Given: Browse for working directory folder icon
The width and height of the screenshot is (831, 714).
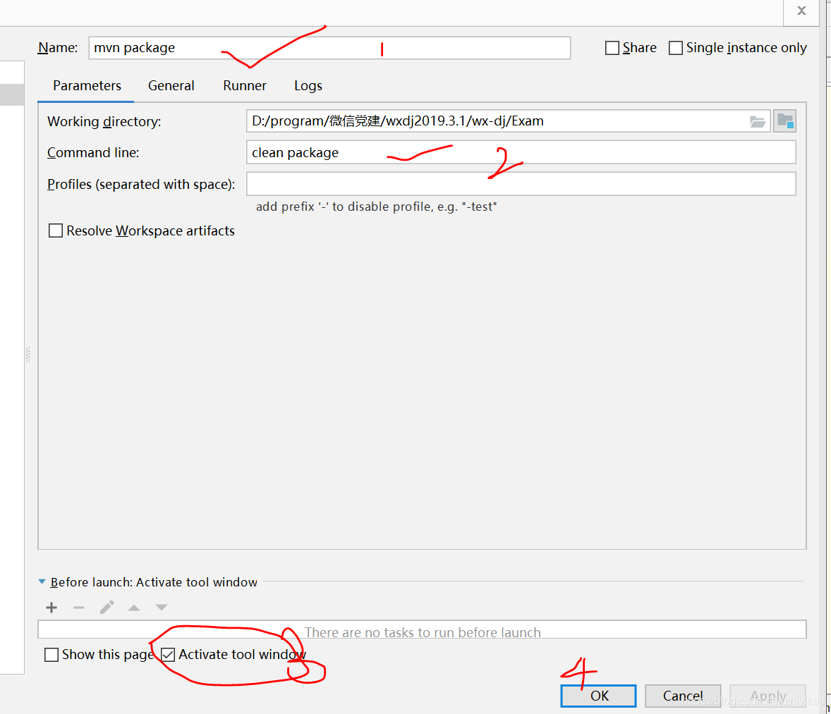Looking at the screenshot, I should point(758,122).
